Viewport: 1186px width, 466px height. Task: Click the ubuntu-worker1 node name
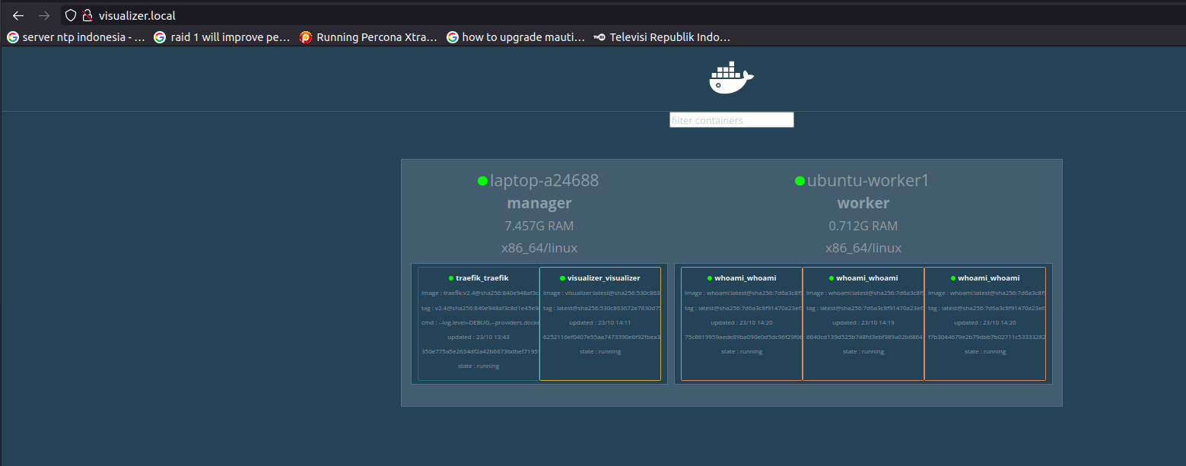pos(867,181)
